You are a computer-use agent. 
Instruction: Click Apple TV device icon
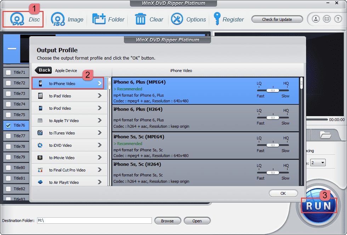click(x=40, y=120)
